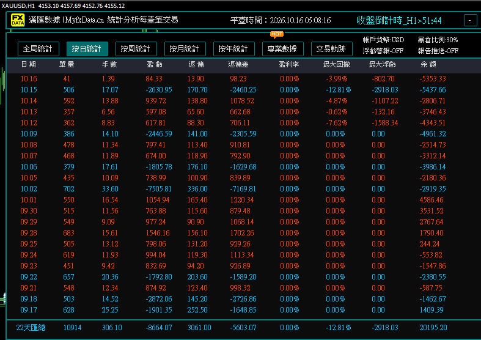Viewport: 481px width, 340px height.
Task: Click profit value 1546.16 for 09.28
Action: coord(157,233)
